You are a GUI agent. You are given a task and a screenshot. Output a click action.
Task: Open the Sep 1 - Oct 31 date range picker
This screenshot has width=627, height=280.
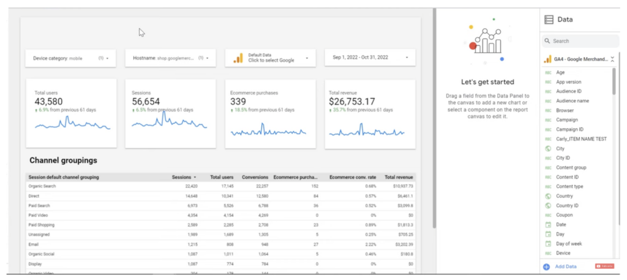370,58
